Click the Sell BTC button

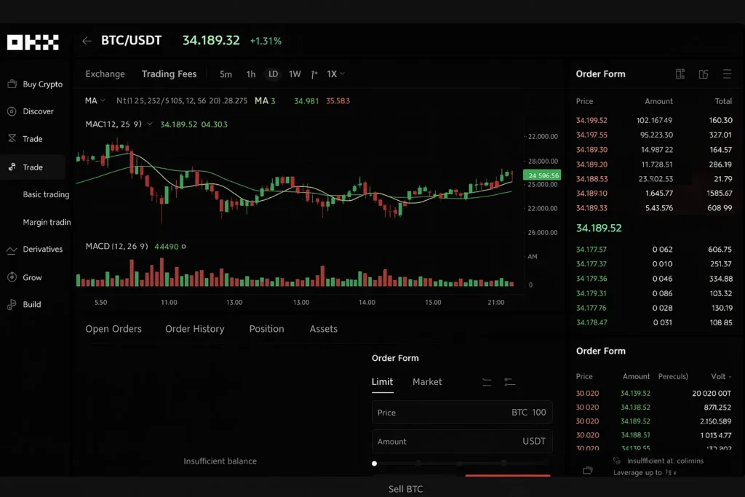pos(405,488)
